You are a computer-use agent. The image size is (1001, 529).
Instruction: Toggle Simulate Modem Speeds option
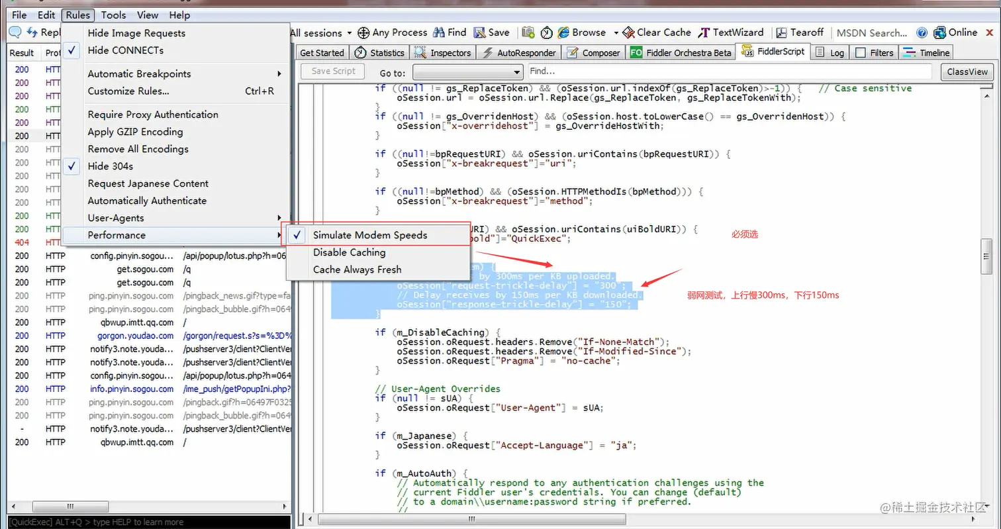pyautogui.click(x=377, y=235)
